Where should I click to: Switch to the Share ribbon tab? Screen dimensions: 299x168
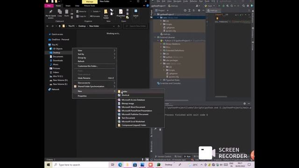[68, 6]
